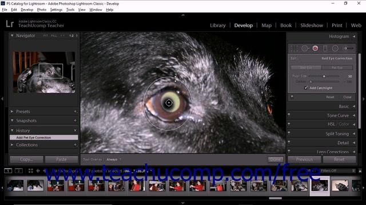Click the Paste button

tap(61, 159)
